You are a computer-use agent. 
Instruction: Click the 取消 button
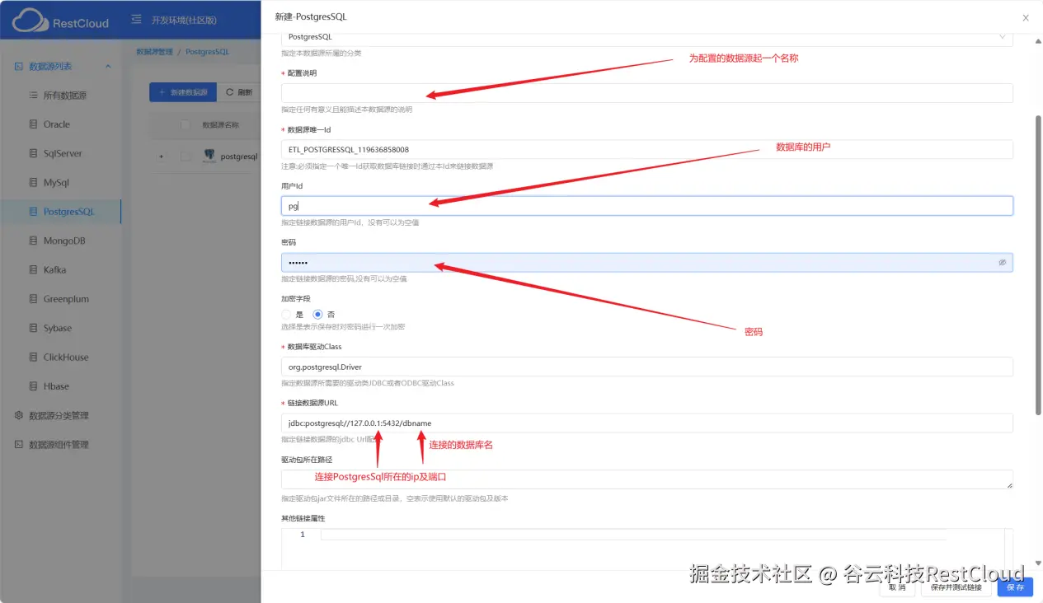897,587
